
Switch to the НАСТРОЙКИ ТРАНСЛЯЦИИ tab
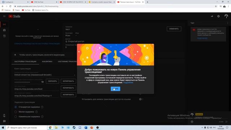click(25, 61)
